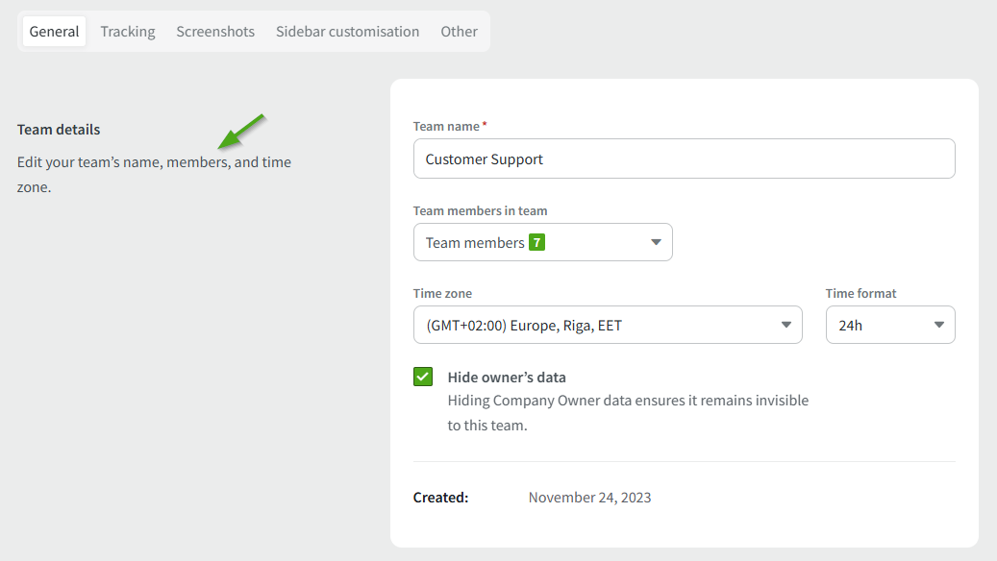Click the Time format arrow icon
The image size is (997, 561).
click(x=938, y=326)
